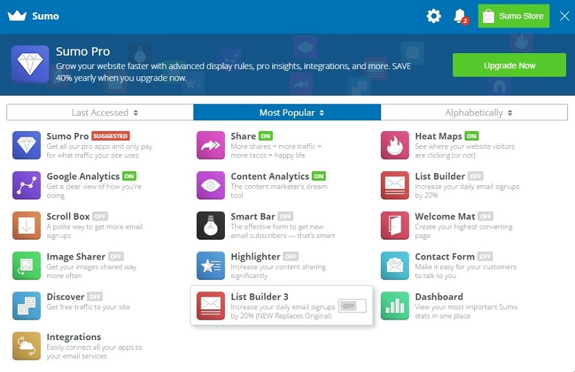
Task: Toggle the Image Sharer OFF badge
Action: 116,256
